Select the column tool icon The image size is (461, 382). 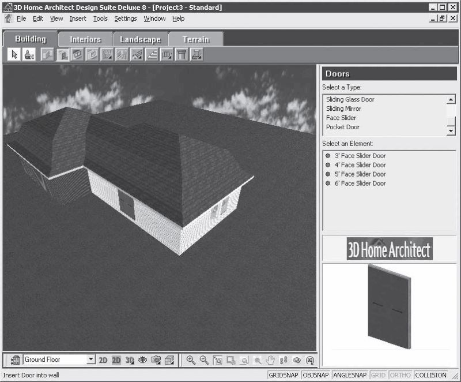182,55
